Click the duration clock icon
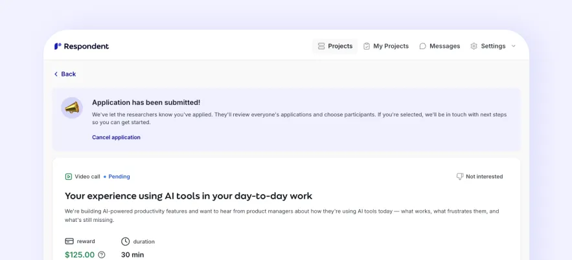The image size is (572, 260). coord(126,241)
